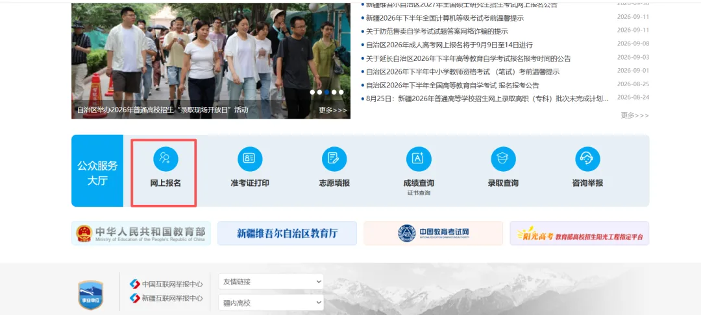Select the 网上报名 label
701x315 pixels.
click(166, 183)
